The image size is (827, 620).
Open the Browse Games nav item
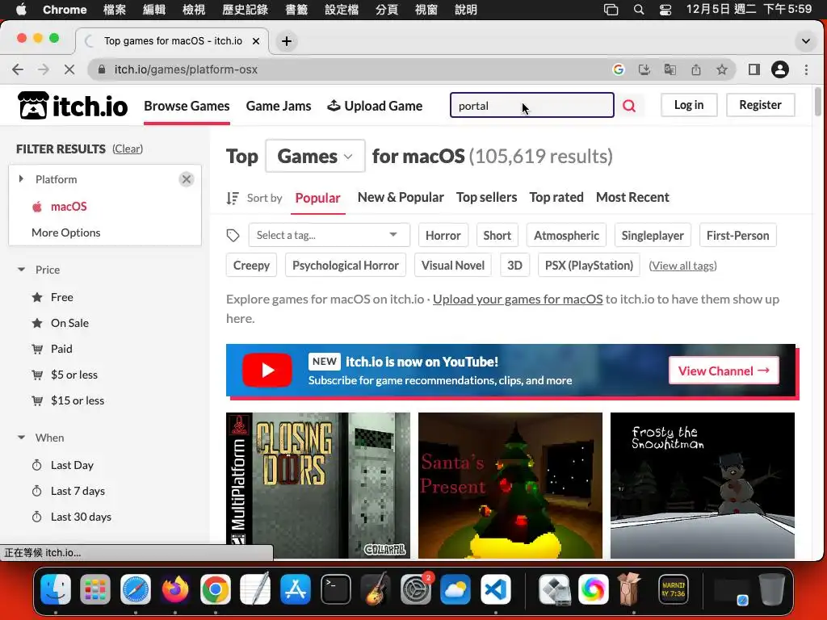(187, 106)
